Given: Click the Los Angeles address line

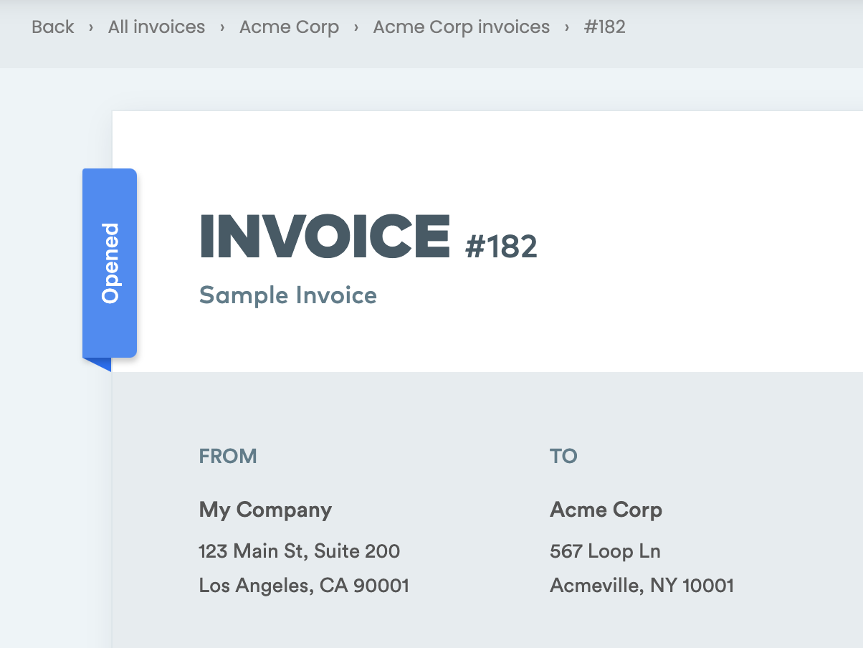Looking at the screenshot, I should tap(303, 585).
